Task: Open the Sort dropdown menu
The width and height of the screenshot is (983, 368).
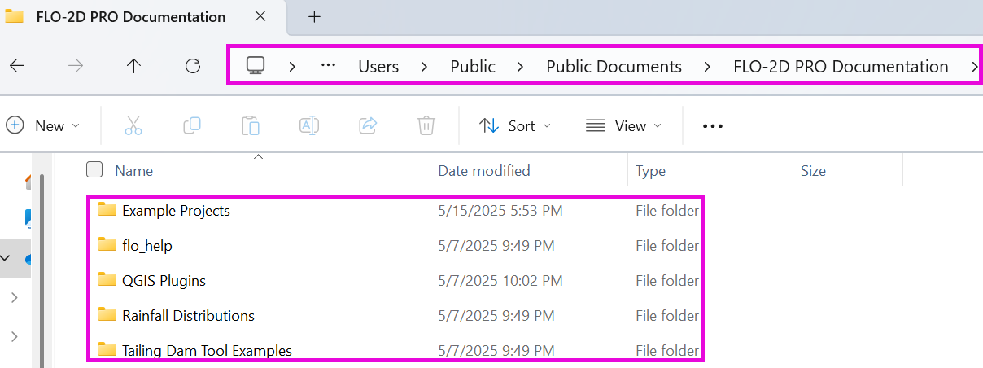Action: 514,125
